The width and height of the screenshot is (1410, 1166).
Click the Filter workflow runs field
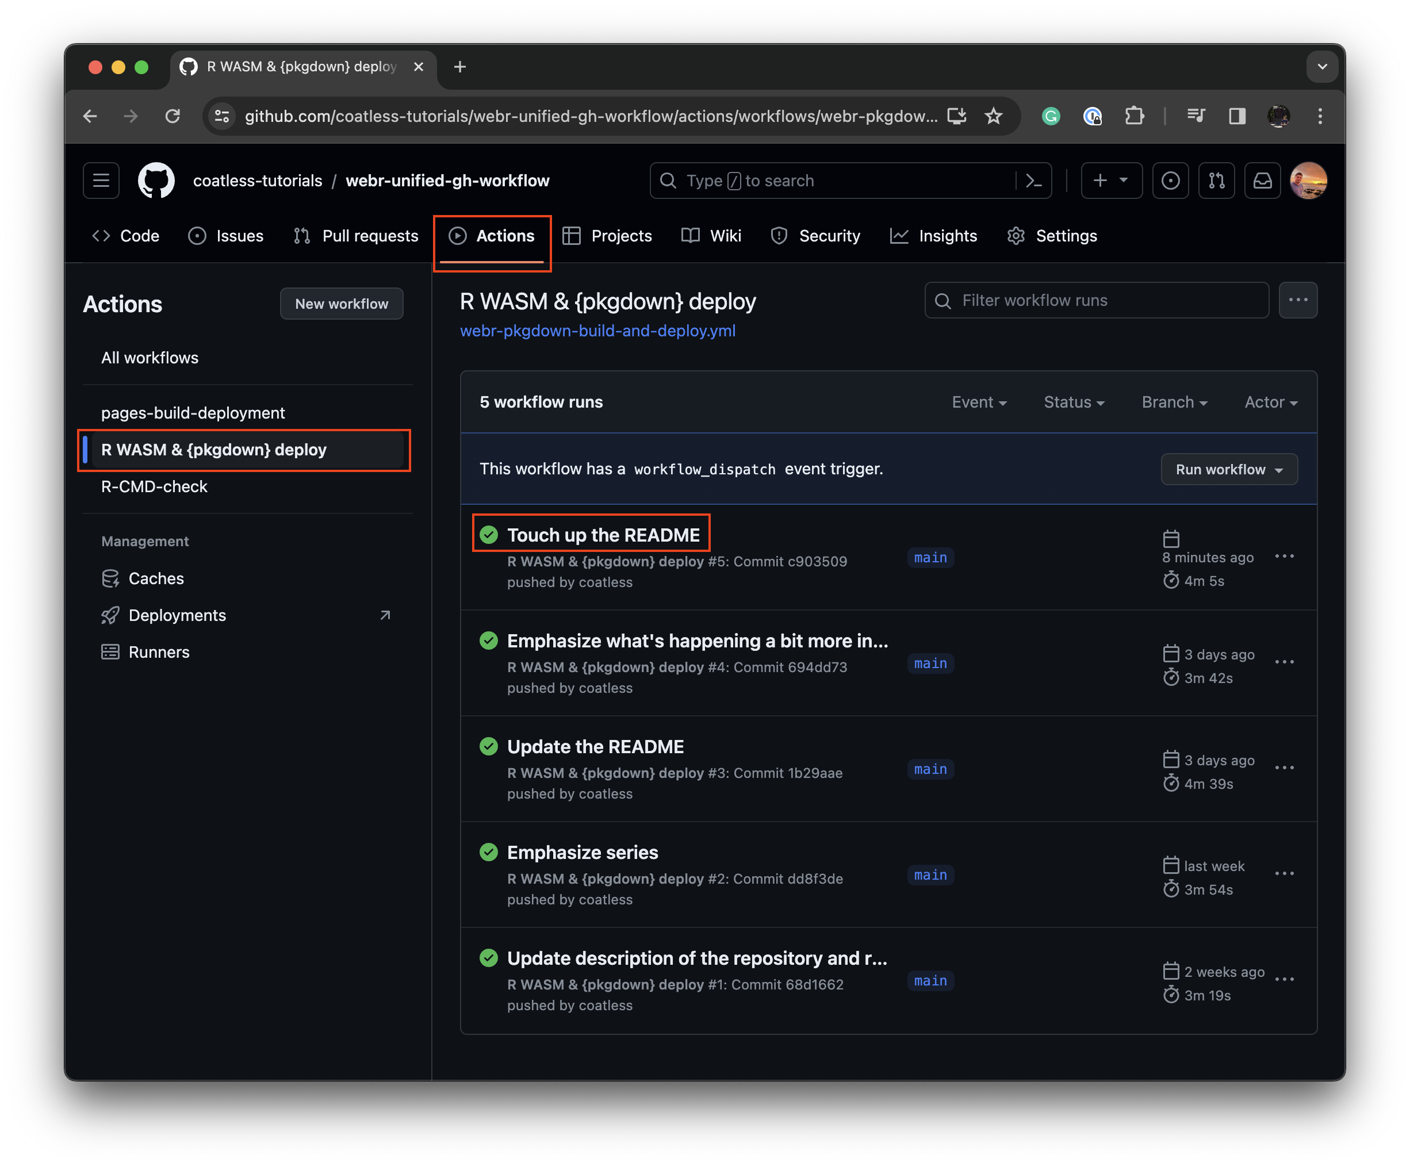[1097, 300]
